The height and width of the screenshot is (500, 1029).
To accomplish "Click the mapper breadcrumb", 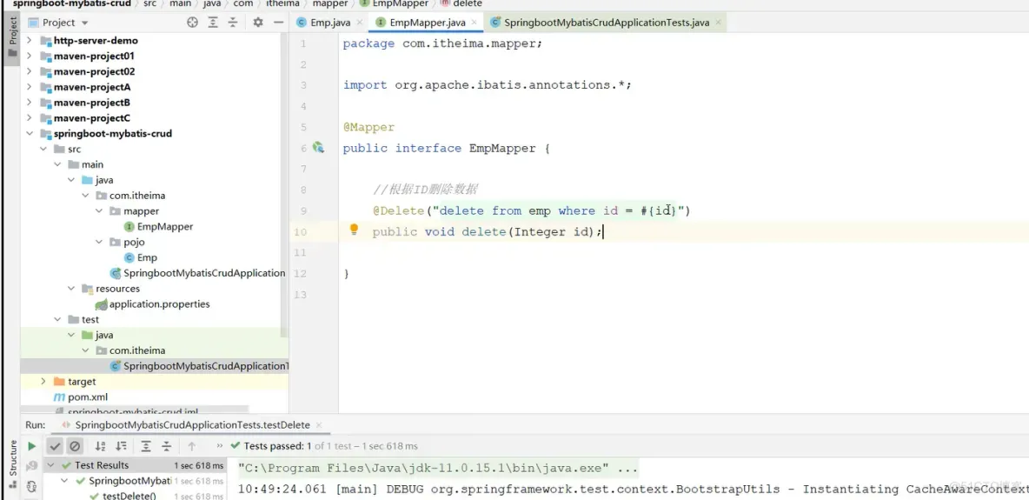I will (x=330, y=3).
